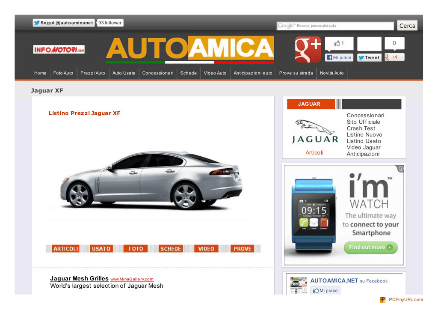Image resolution: width=438 pixels, height=310 pixels.
Task: Select the USATO tab button
Action: pos(101,249)
